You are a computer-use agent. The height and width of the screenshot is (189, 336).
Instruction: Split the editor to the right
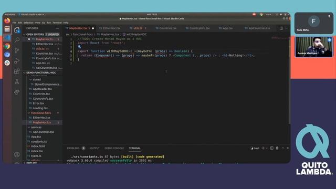tap(281, 28)
